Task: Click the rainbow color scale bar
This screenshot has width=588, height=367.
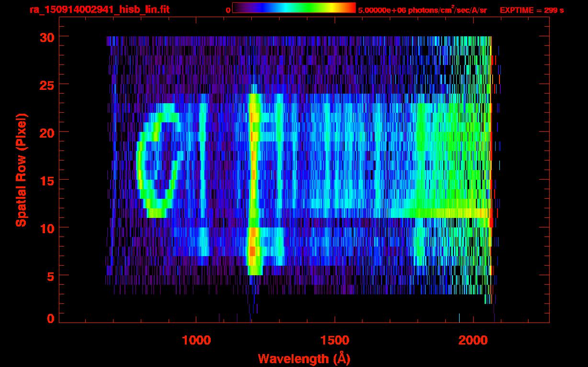Action: point(294,8)
